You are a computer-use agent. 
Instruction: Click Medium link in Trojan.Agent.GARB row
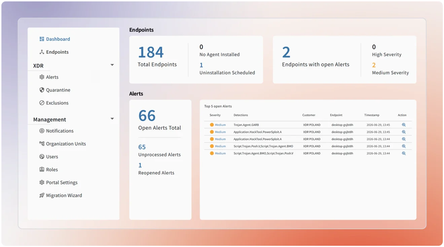click(220, 125)
